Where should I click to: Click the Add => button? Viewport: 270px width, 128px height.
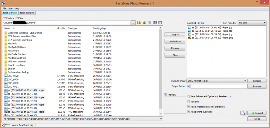(x=175, y=35)
